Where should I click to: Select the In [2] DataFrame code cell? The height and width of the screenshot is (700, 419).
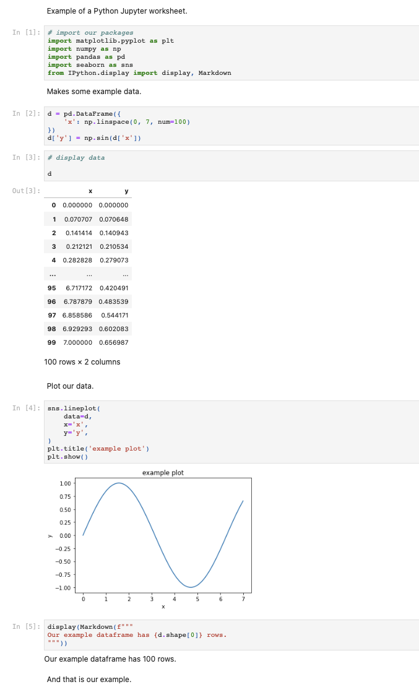[231, 126]
